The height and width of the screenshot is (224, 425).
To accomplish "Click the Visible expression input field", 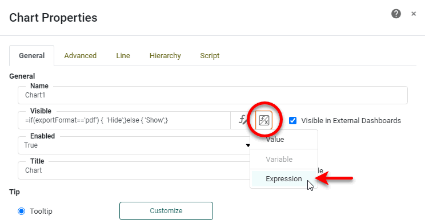I will (x=124, y=120).
